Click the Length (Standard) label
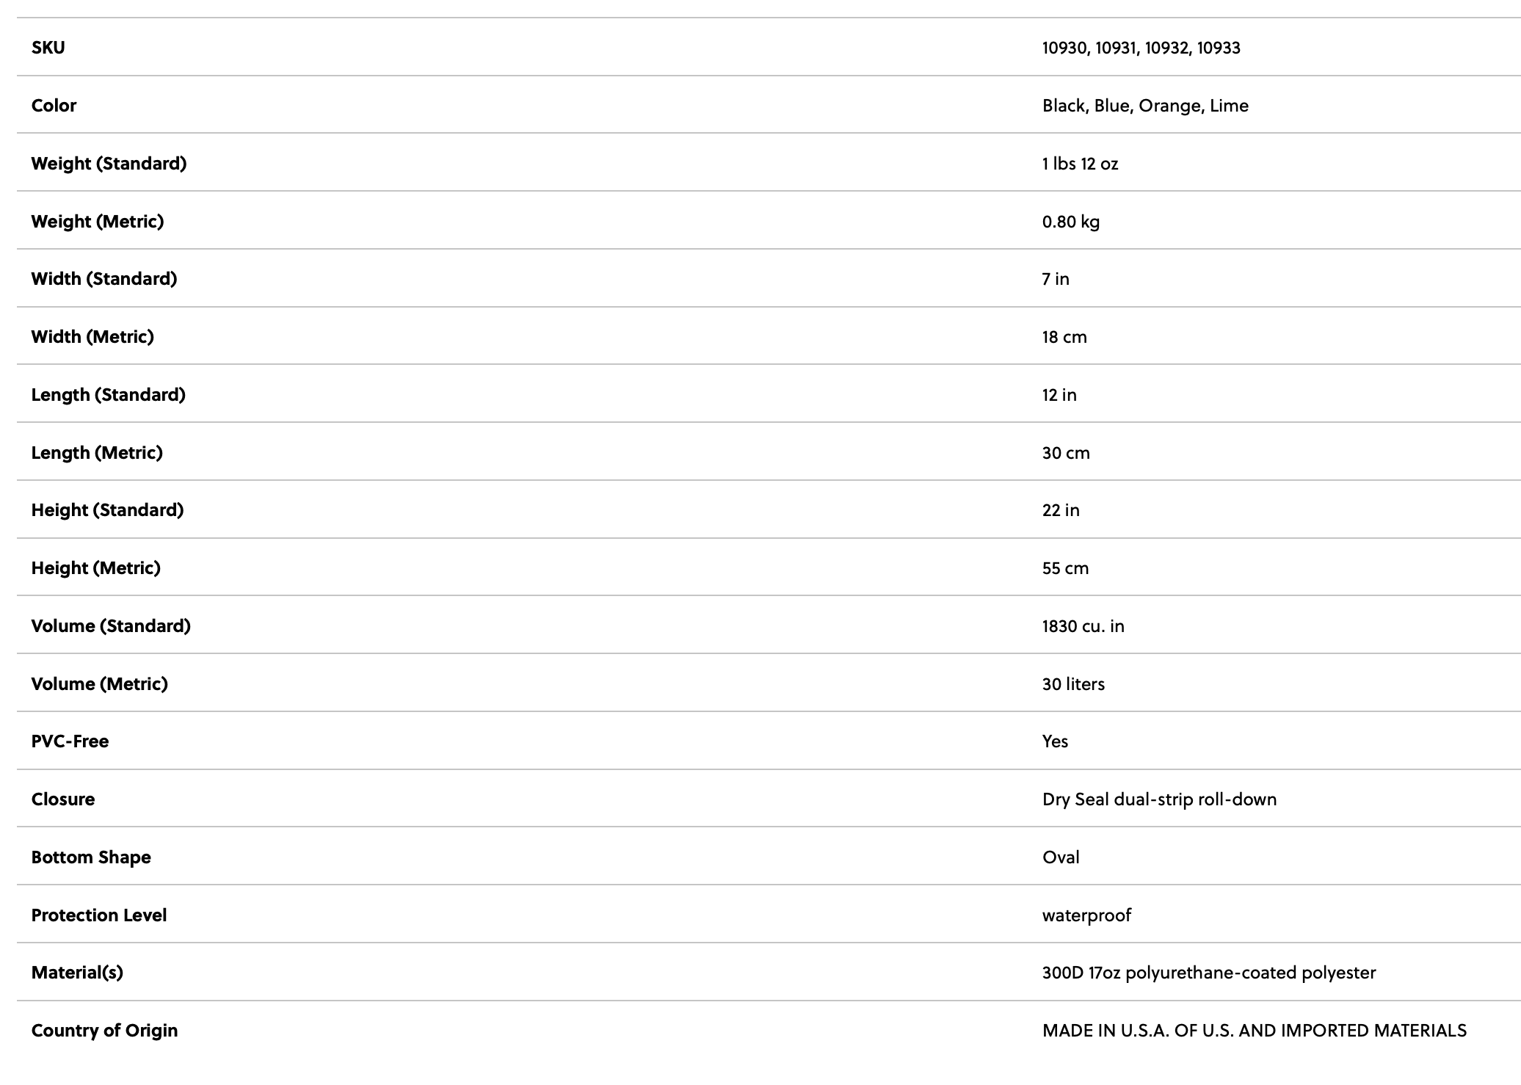1521x1085 pixels. [108, 395]
